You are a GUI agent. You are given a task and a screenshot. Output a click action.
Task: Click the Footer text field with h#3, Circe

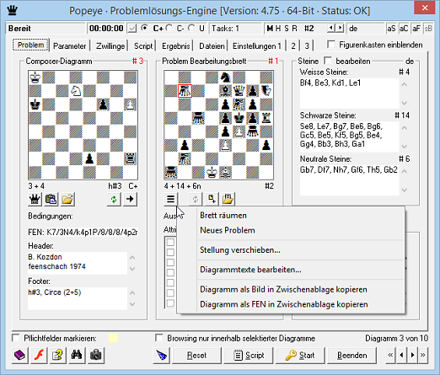point(78,298)
